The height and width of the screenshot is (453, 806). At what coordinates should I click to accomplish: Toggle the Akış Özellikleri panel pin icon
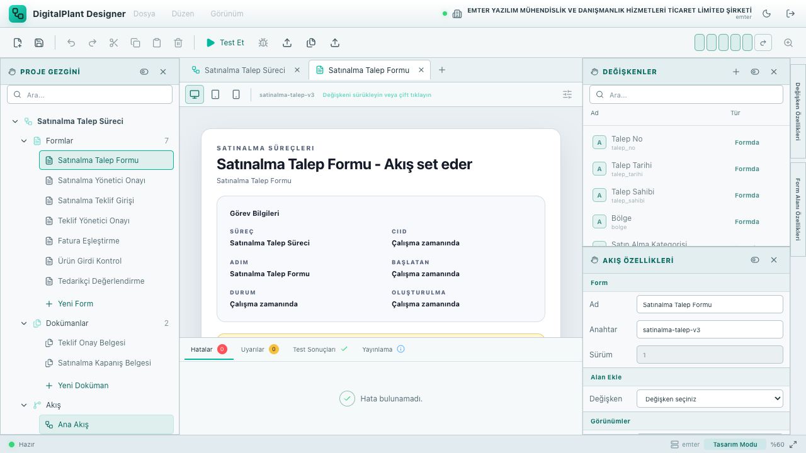(x=755, y=260)
